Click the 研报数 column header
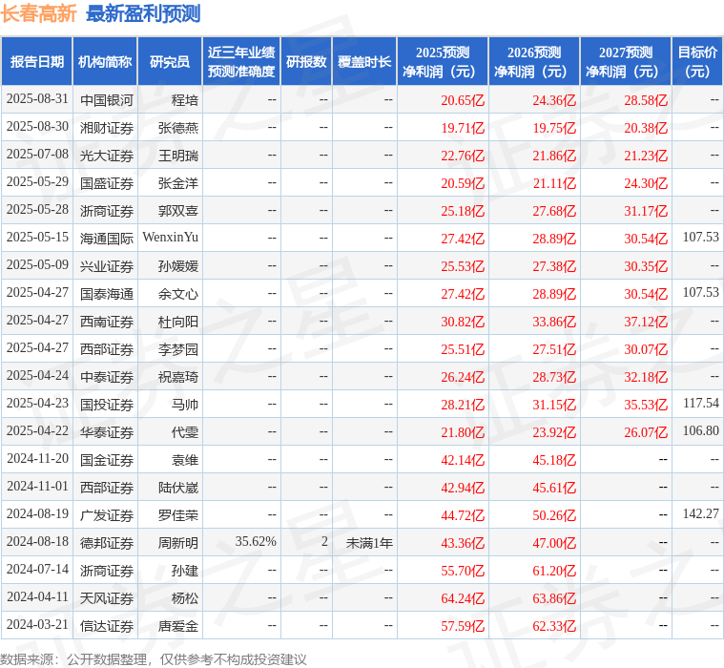This screenshot has width=724, height=668. (306, 62)
